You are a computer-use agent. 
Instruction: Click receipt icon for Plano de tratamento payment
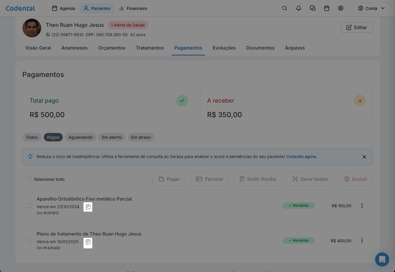coord(88,242)
